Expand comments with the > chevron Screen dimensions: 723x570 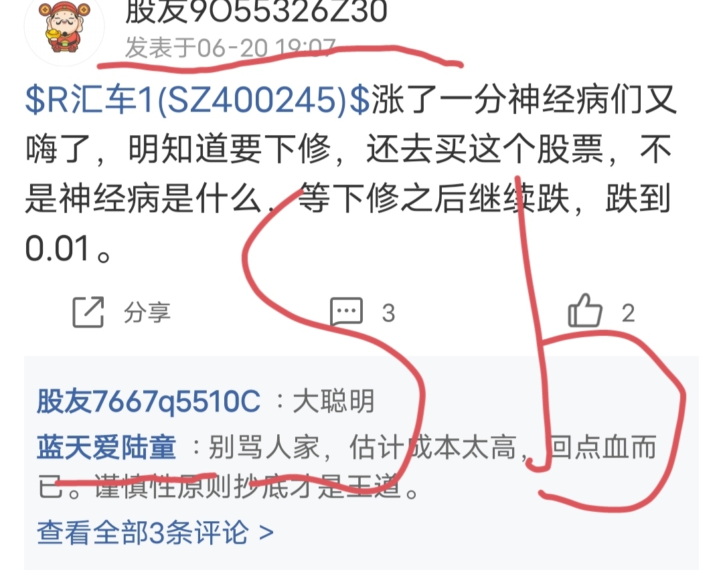(266, 533)
